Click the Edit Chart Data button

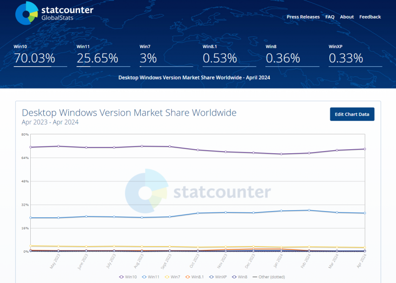click(x=352, y=114)
